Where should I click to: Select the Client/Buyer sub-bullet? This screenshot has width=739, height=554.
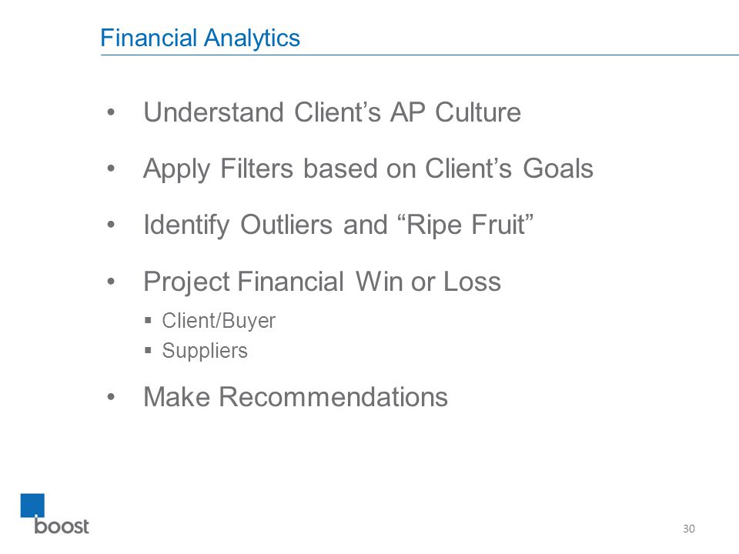pos(219,321)
